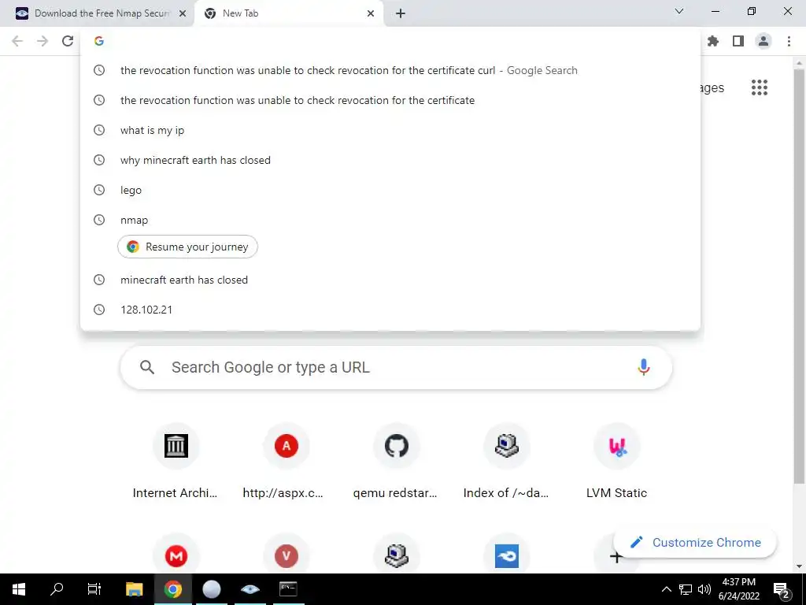This screenshot has width=806, height=605.
Task: Open the profile avatar menu
Action: tap(763, 41)
